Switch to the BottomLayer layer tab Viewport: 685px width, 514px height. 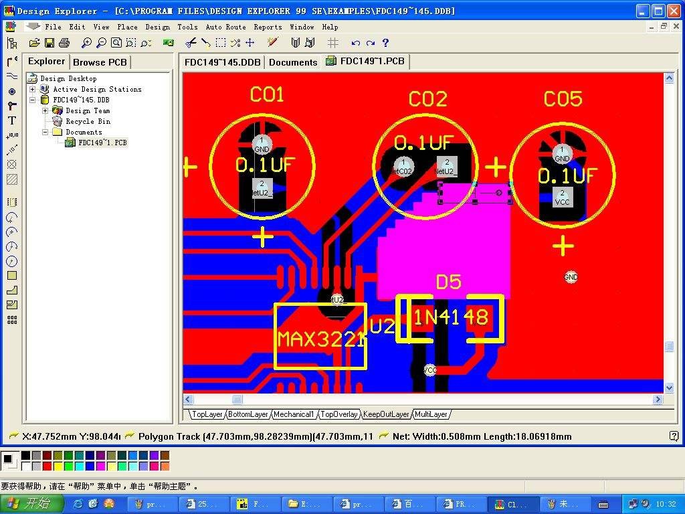pyautogui.click(x=248, y=414)
